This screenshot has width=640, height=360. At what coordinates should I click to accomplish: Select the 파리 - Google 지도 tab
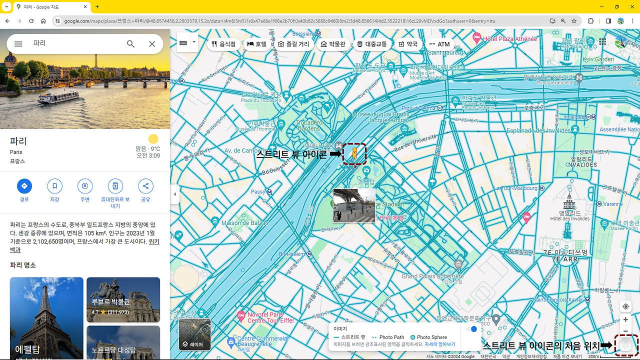point(51,7)
